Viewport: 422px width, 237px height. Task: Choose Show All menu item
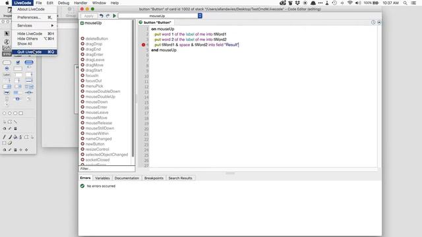[34, 43]
